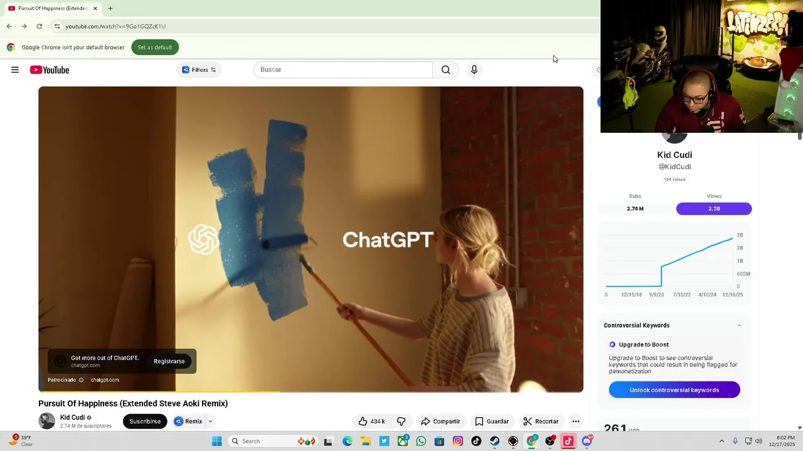
Task: Open Microsoft Edge from the taskbar
Action: coord(347,441)
